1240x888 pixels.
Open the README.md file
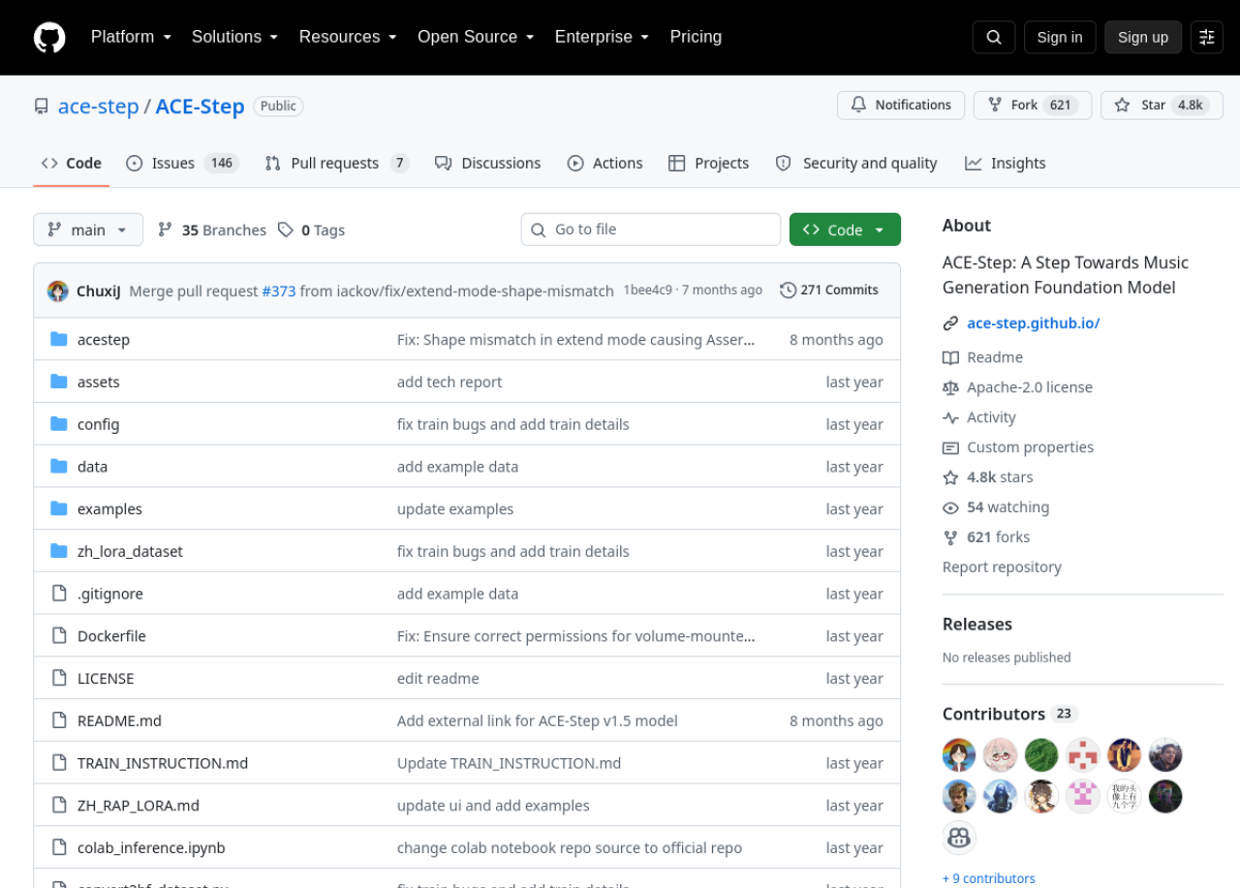[x=119, y=721]
